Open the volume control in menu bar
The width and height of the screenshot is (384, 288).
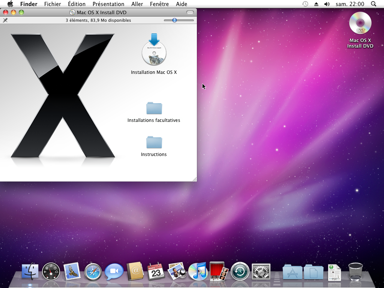pos(327,4)
